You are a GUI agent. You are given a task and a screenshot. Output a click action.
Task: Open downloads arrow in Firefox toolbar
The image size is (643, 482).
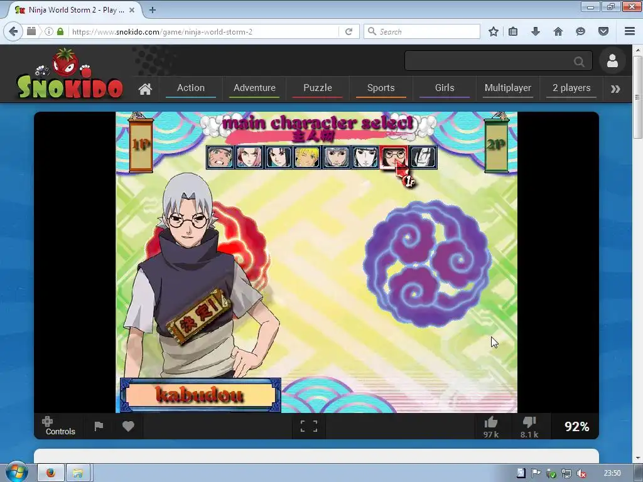[536, 31]
